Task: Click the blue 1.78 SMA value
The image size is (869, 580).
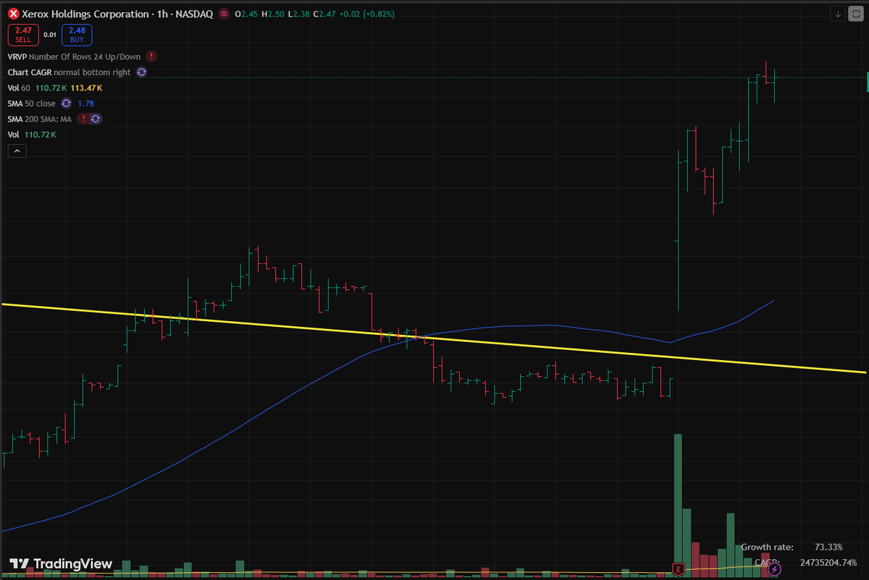Action: 85,103
